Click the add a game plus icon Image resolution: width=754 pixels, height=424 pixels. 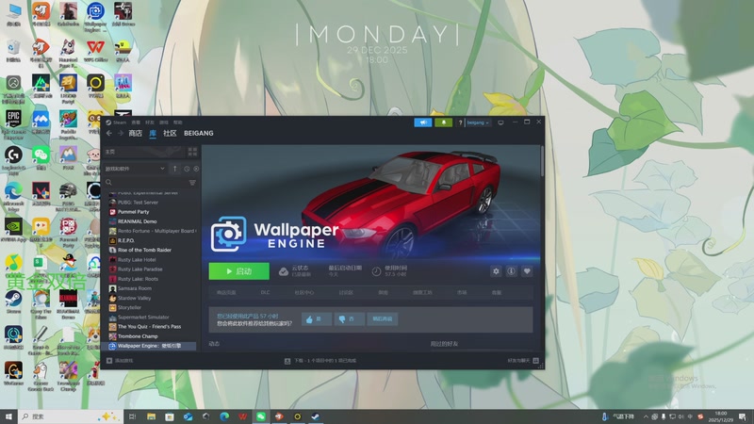(x=109, y=361)
